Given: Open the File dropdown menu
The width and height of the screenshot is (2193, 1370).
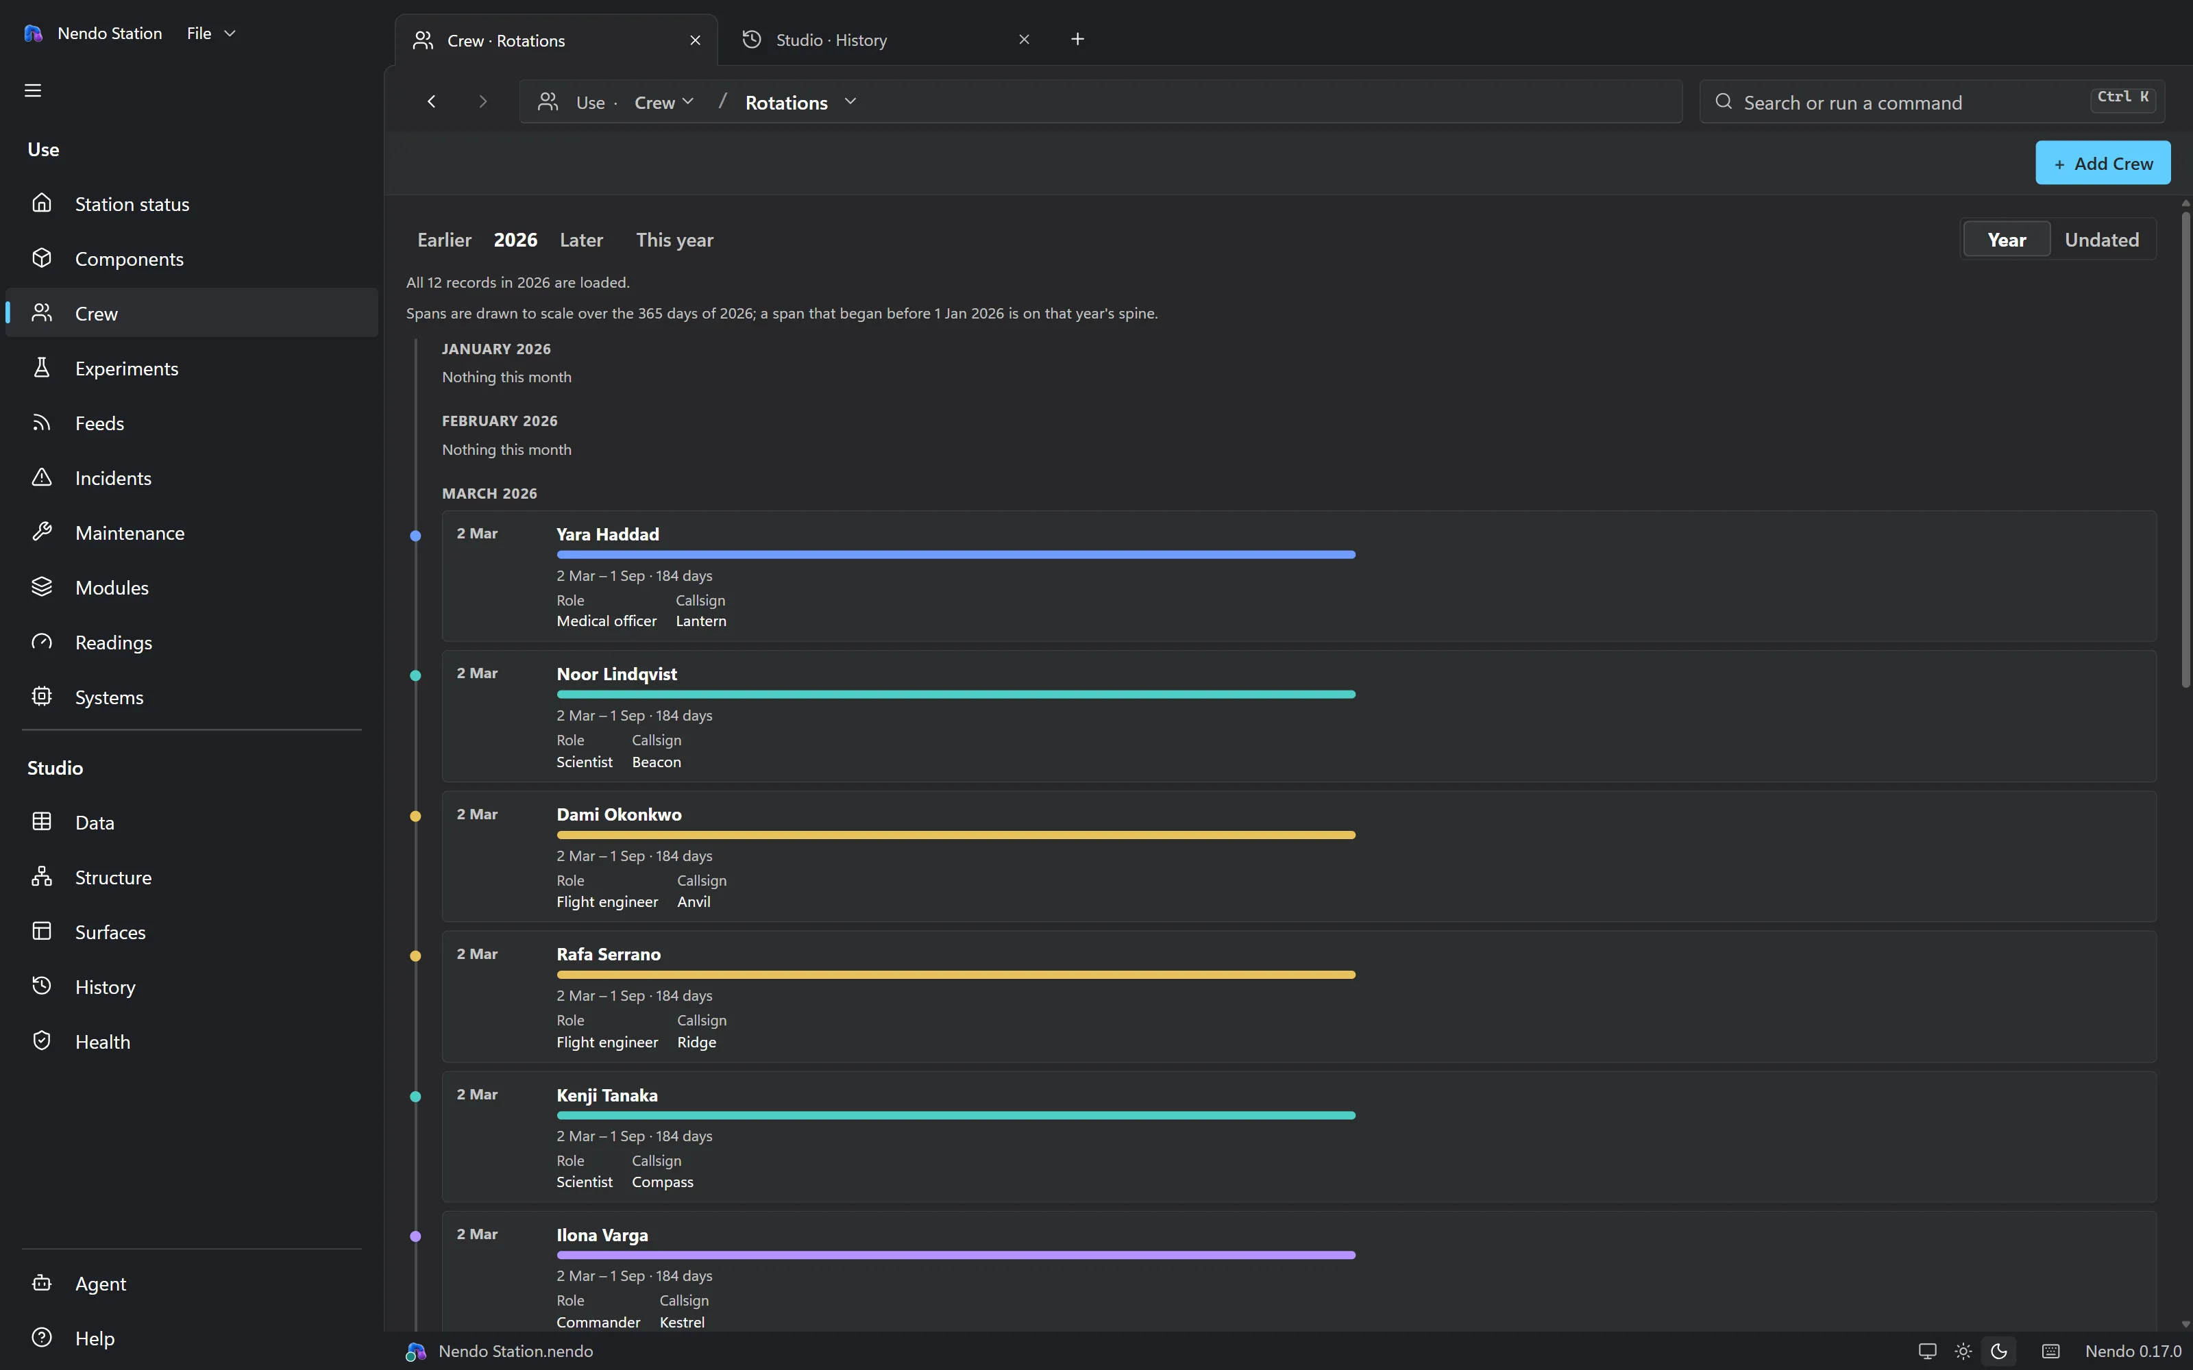Looking at the screenshot, I should [x=211, y=34].
